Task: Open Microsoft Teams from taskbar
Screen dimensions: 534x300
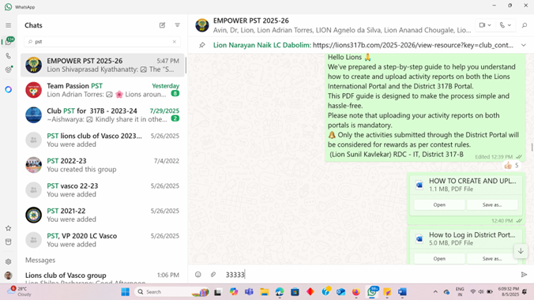Action: click(x=249, y=292)
